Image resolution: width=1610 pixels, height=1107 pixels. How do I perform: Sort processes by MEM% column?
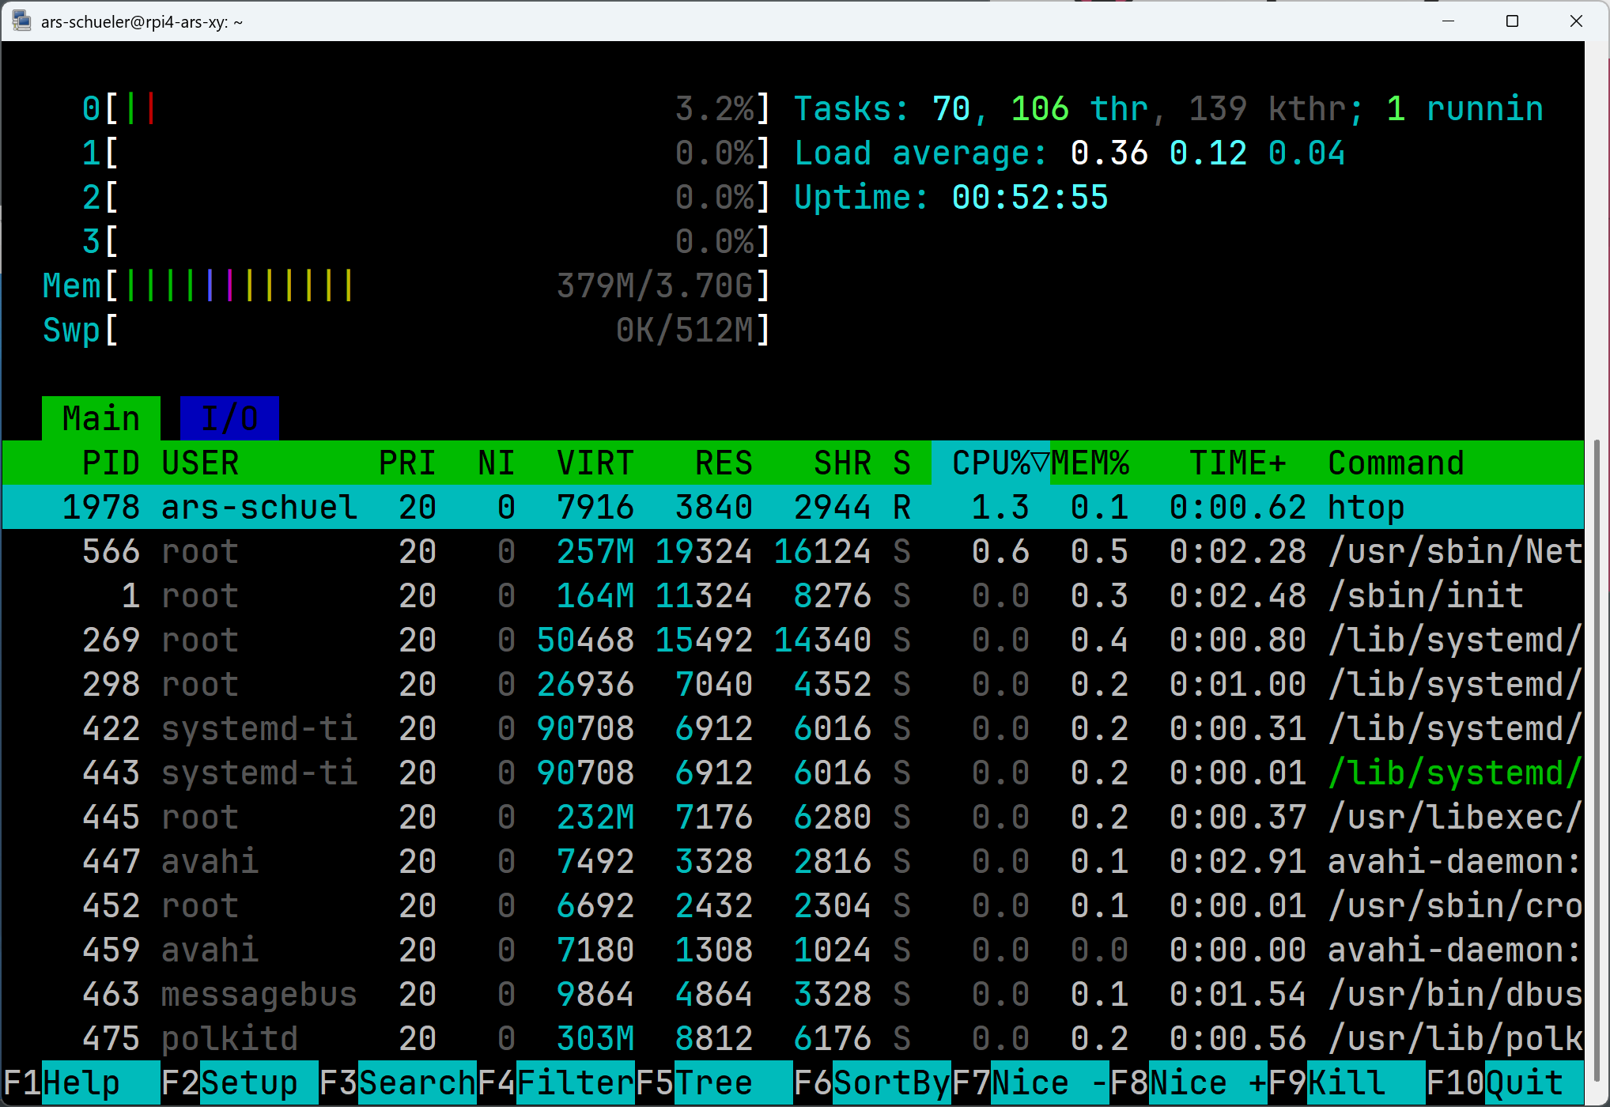point(1090,463)
